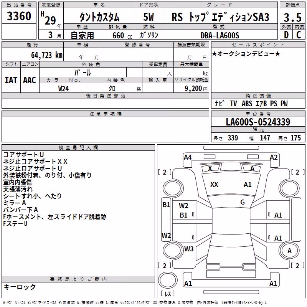The height and width of the screenshot is (307, 307).
Task: Click the エアB equipment entry
Action: pyautogui.click(x=261, y=103)
